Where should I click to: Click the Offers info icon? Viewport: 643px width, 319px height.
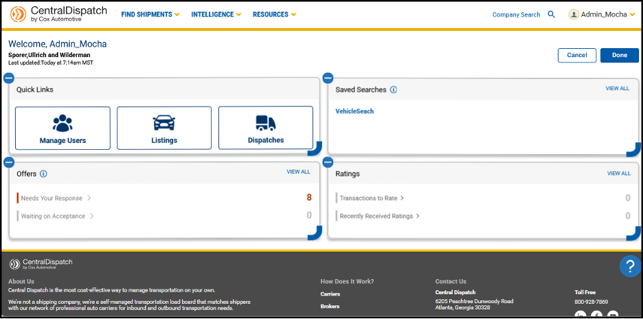coord(43,174)
